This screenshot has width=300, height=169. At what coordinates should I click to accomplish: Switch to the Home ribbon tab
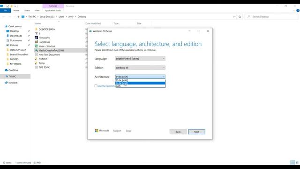pos(16,10)
